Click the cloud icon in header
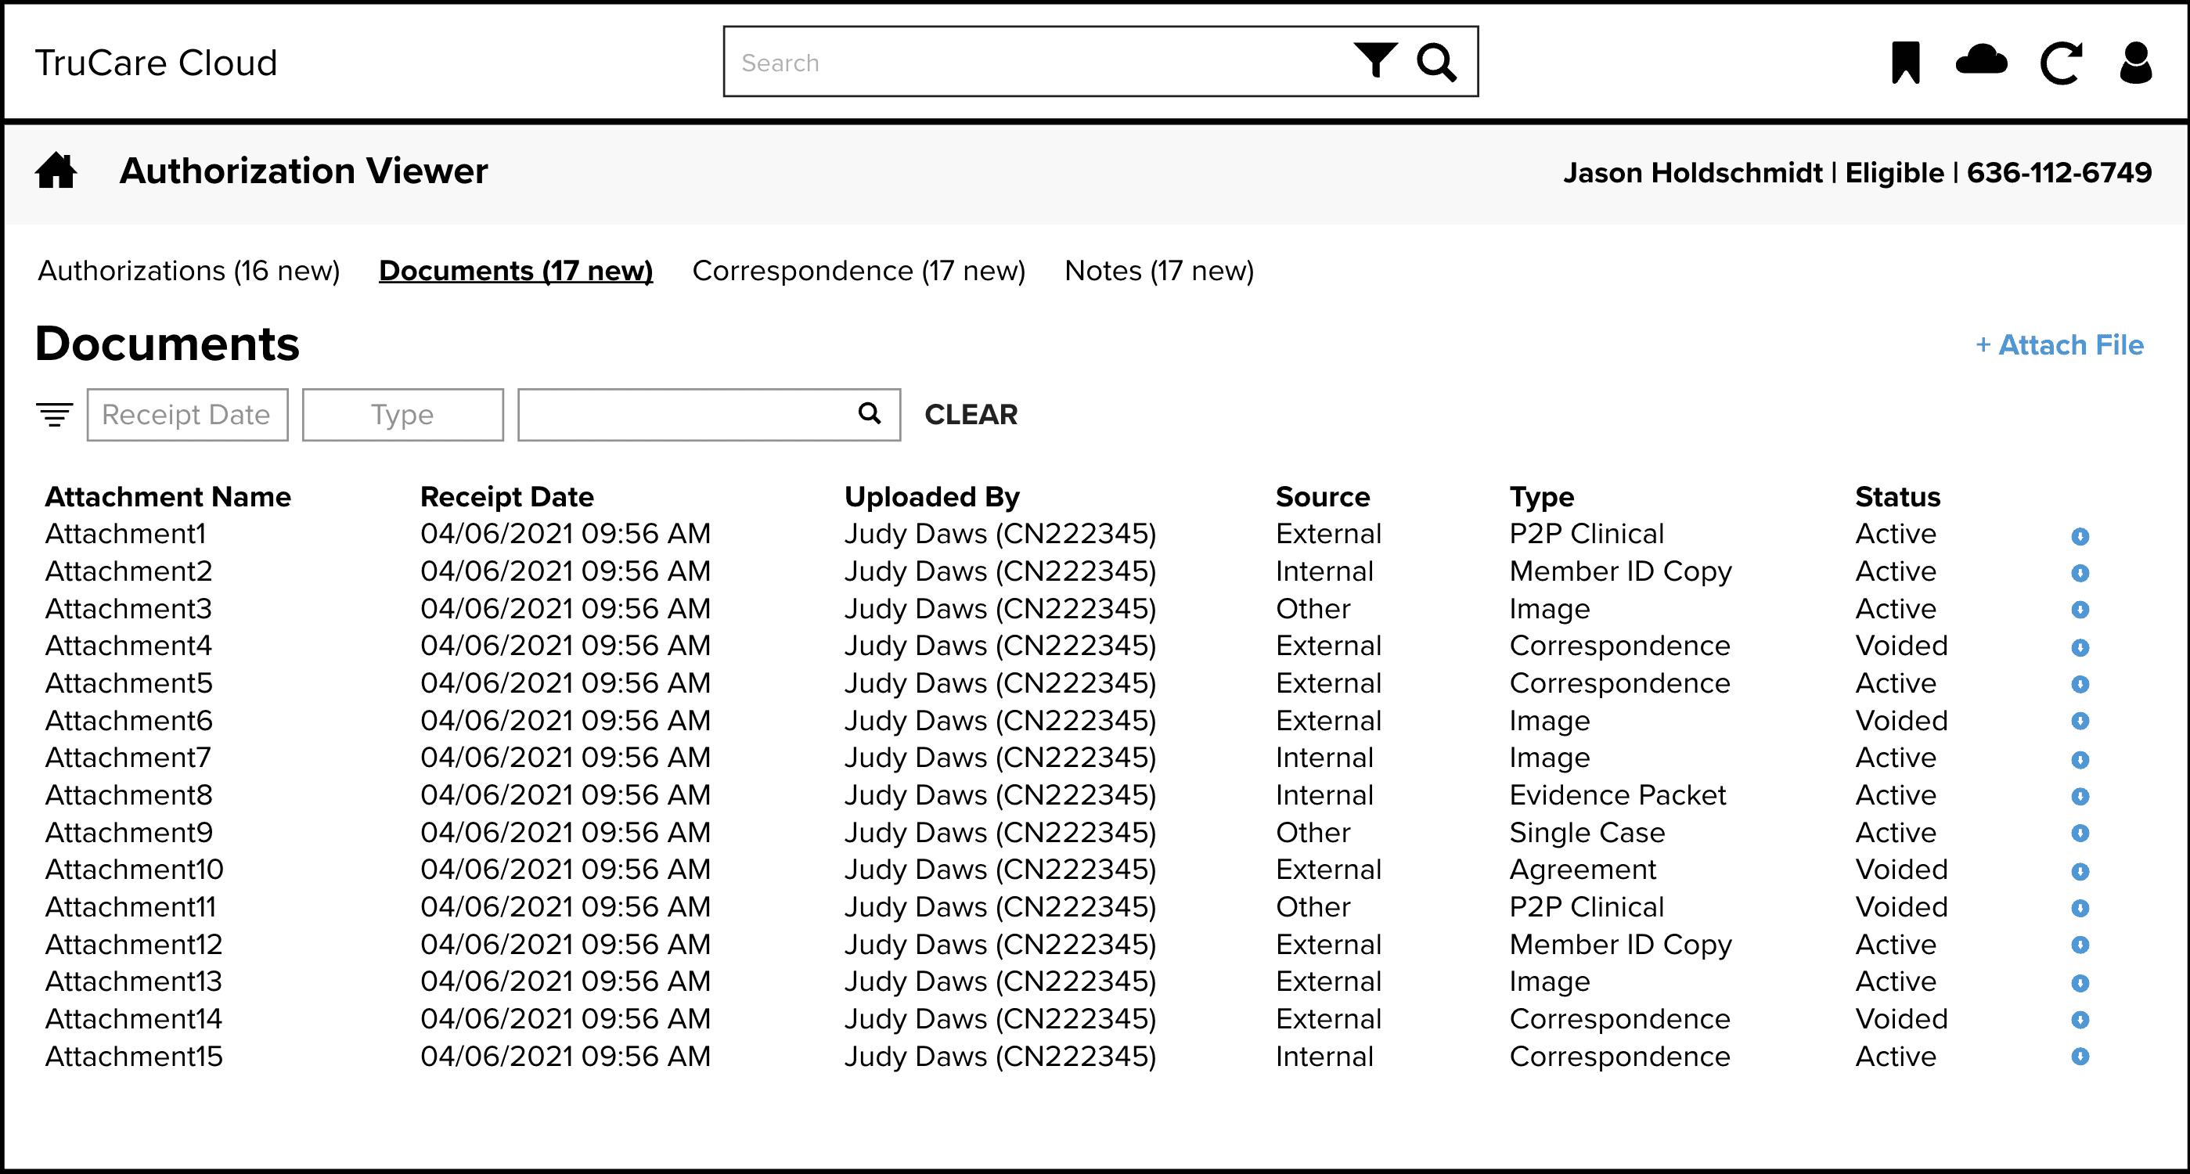 pos(1981,60)
